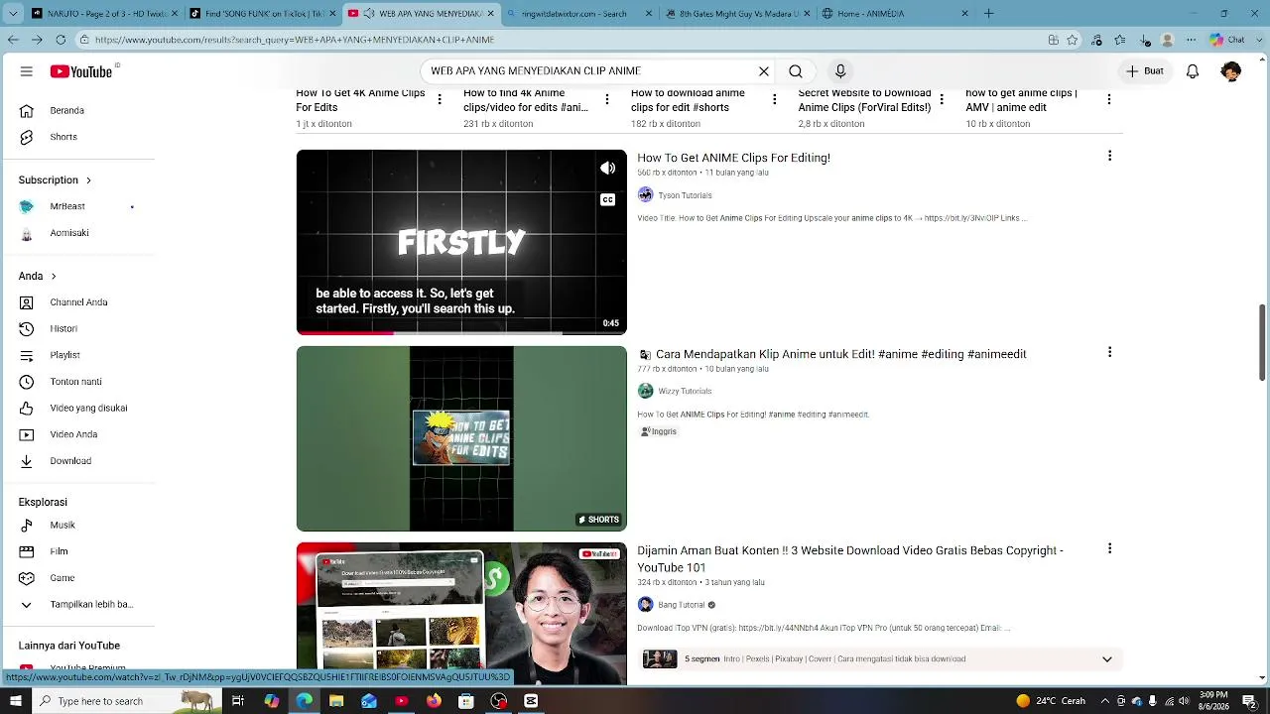Open a new browser tab
This screenshot has height=714, width=1270.
pyautogui.click(x=988, y=14)
